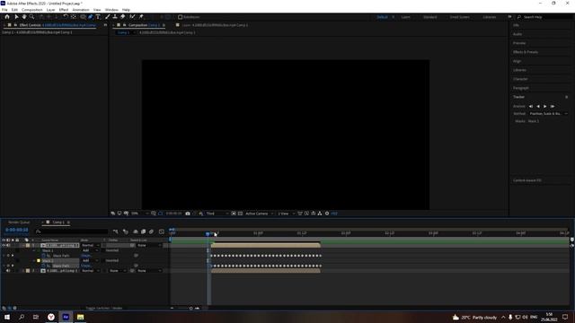Open Mask 2 mode Add dropdown
The height and width of the screenshot is (323, 575).
pos(90,260)
